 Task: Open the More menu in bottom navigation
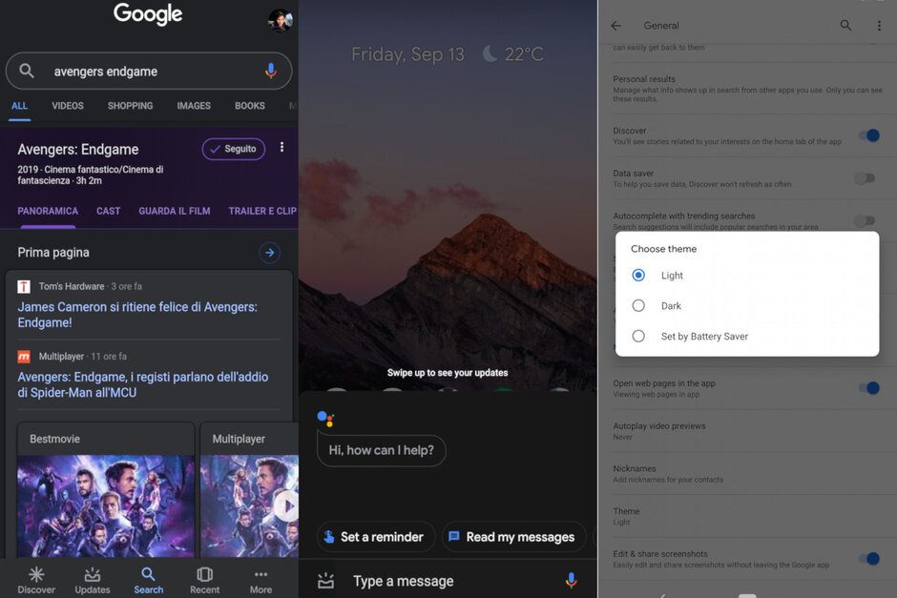click(x=261, y=580)
